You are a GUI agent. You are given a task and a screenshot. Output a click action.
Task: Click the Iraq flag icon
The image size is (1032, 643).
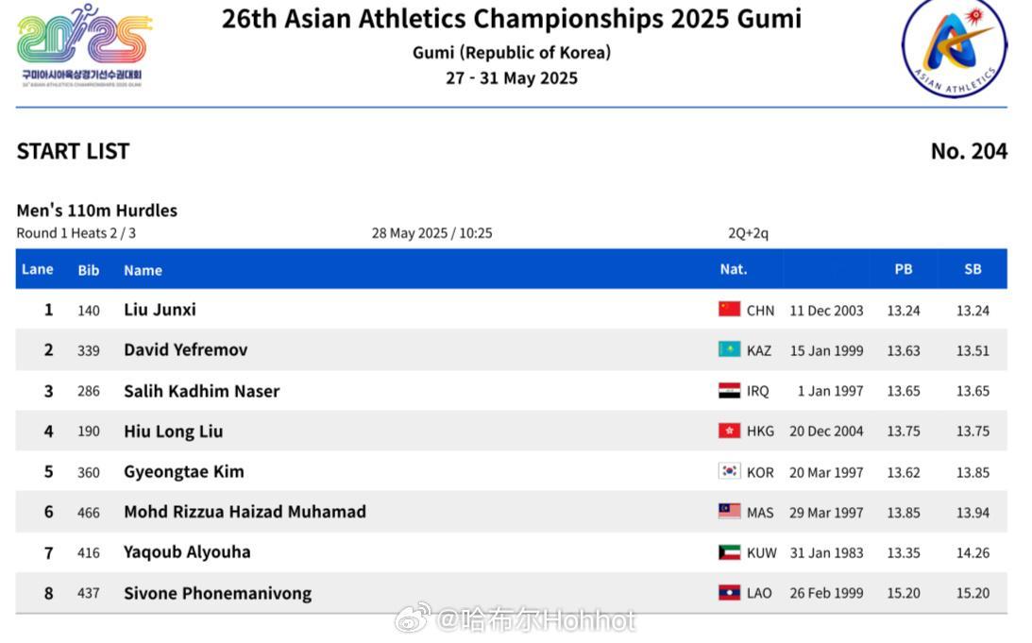coord(729,390)
